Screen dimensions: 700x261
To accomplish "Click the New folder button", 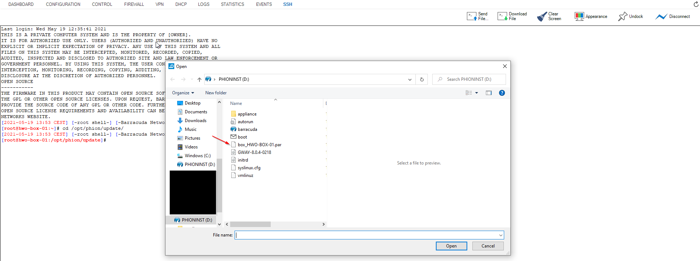I will 216,93.
